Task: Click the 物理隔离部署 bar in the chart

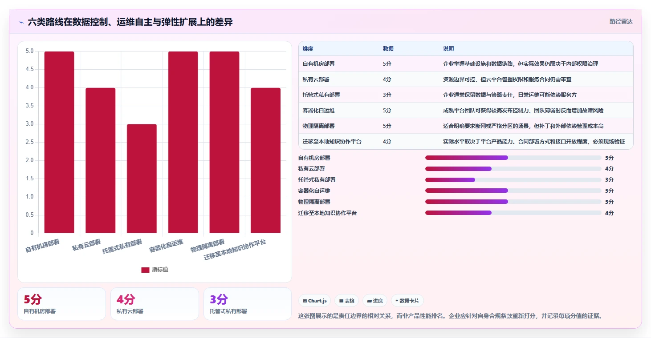Action: [224, 142]
